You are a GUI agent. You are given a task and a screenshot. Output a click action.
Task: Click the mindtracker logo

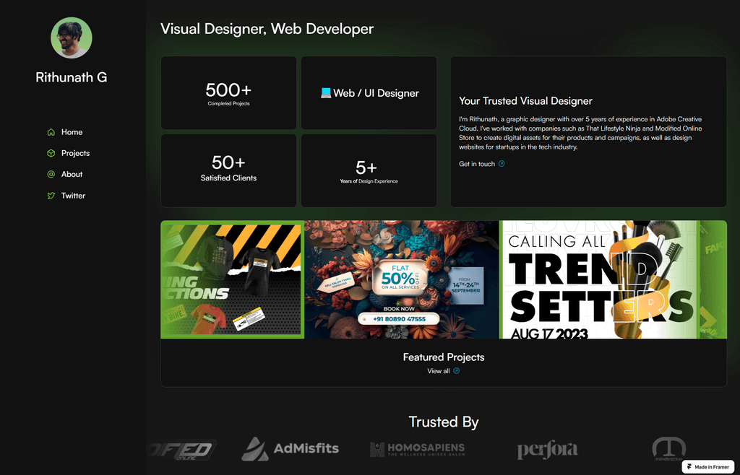click(668, 449)
